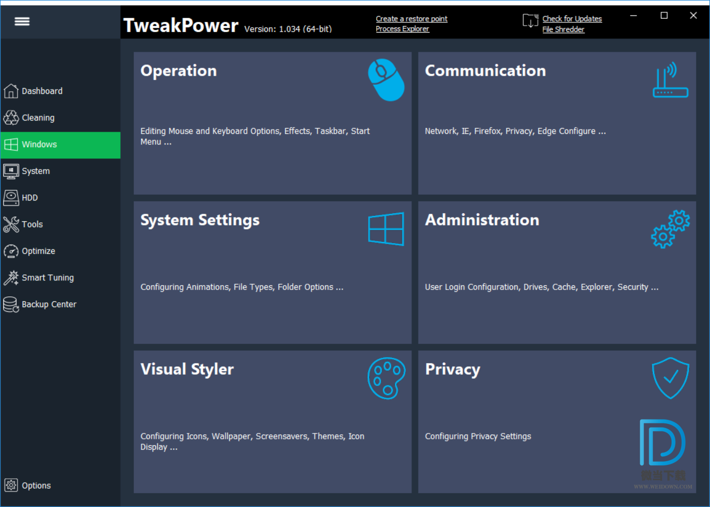Click Create a restore point link
Image resolution: width=710 pixels, height=507 pixels.
click(412, 19)
